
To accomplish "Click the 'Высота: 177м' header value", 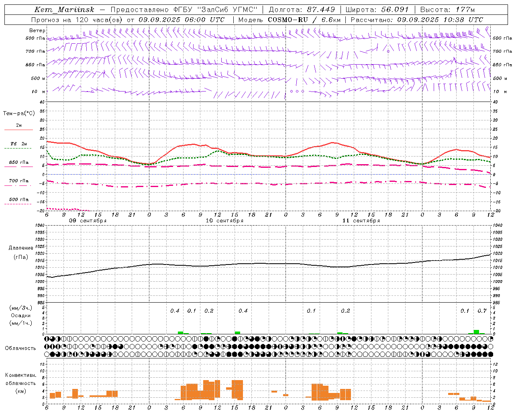I will tap(447, 10).
